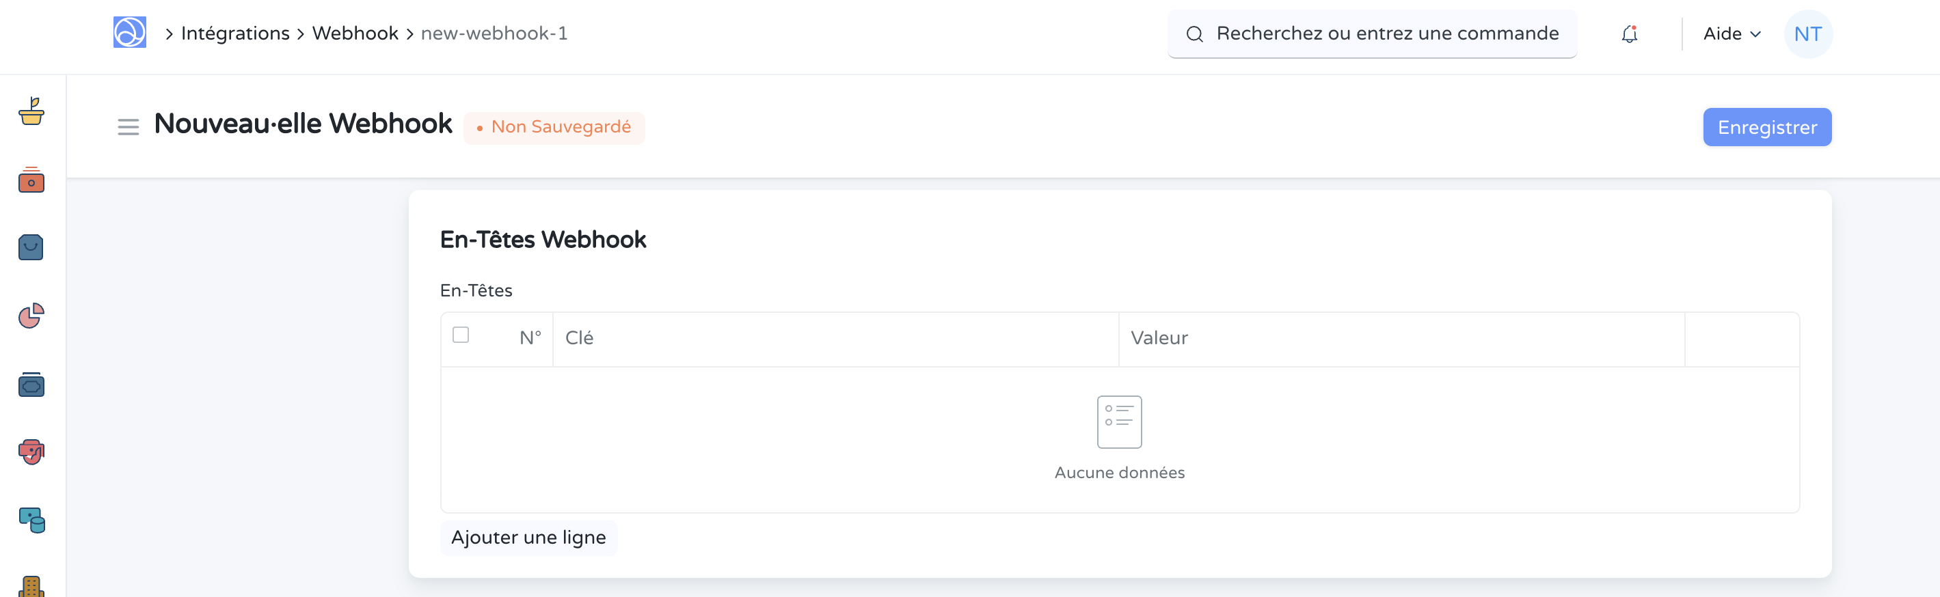Expand the Aide dropdown
This screenshot has height=597, width=1940.
[1732, 33]
